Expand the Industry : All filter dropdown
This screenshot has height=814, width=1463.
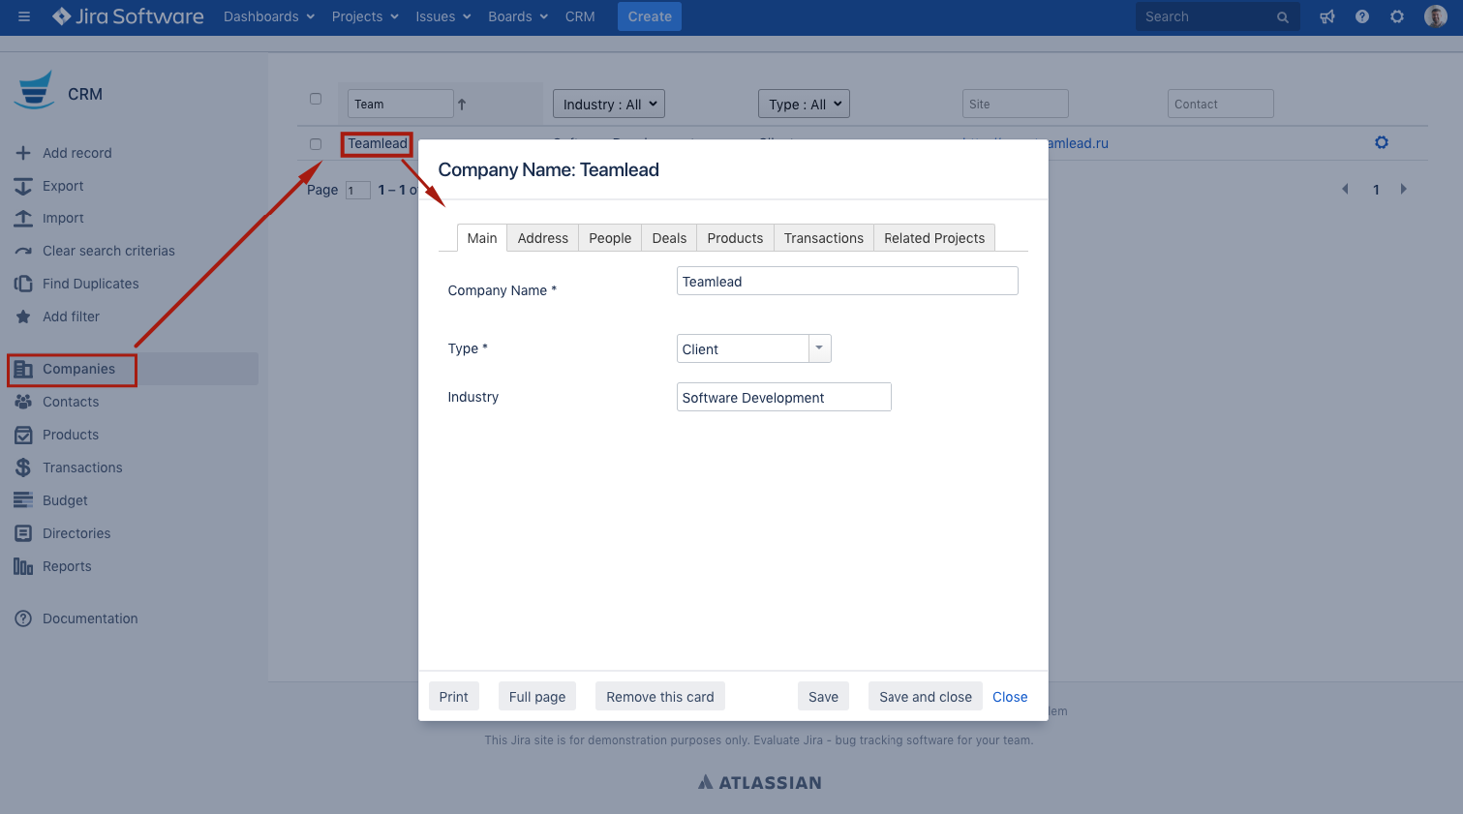(608, 105)
